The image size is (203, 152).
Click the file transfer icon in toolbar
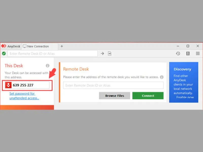click(110, 53)
